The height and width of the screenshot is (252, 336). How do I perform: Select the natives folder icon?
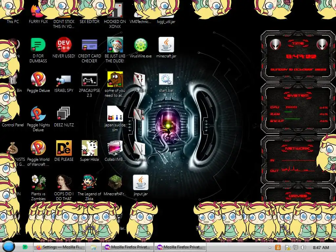click(140, 149)
